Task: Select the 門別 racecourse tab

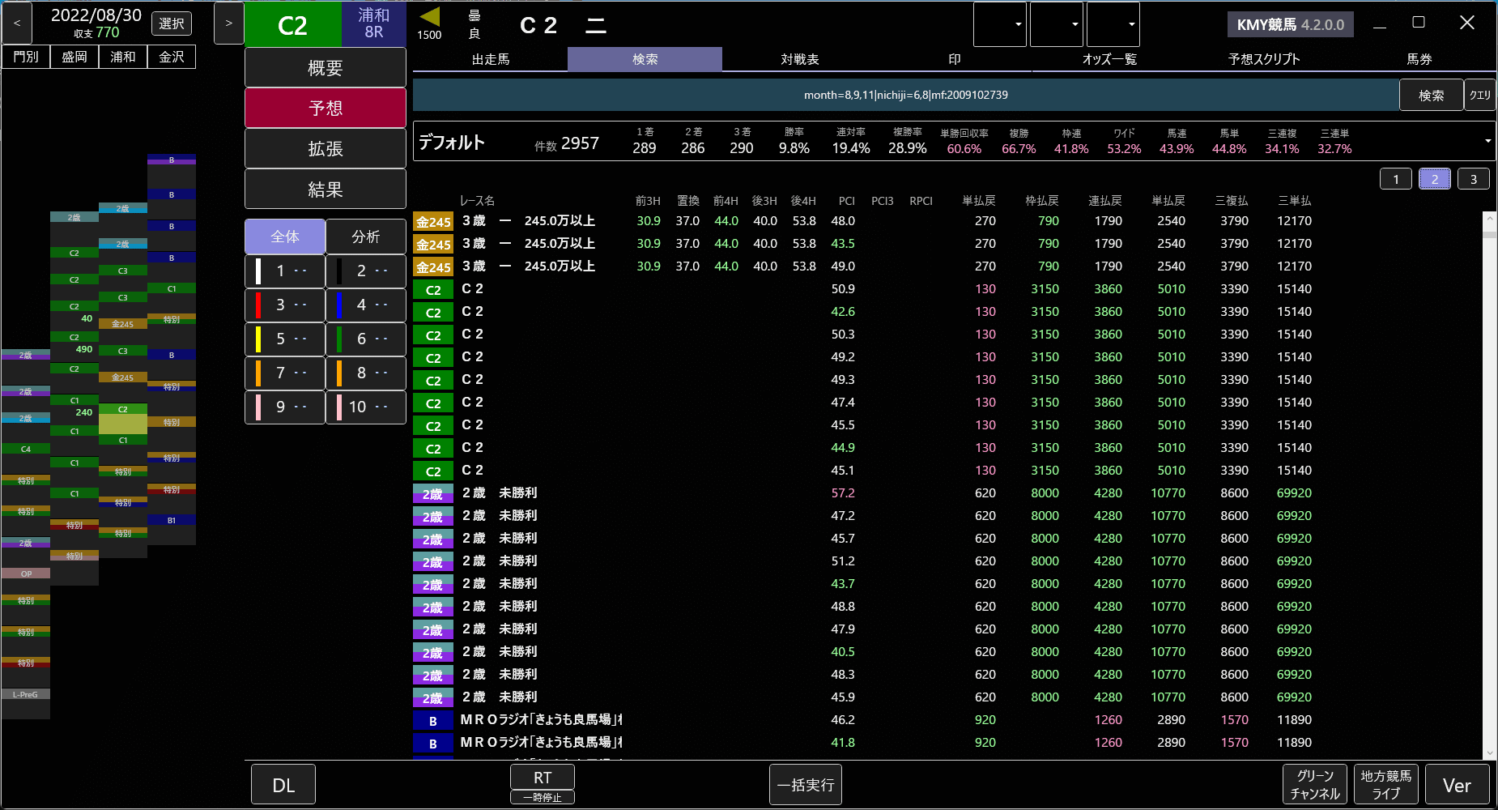Action: point(26,57)
